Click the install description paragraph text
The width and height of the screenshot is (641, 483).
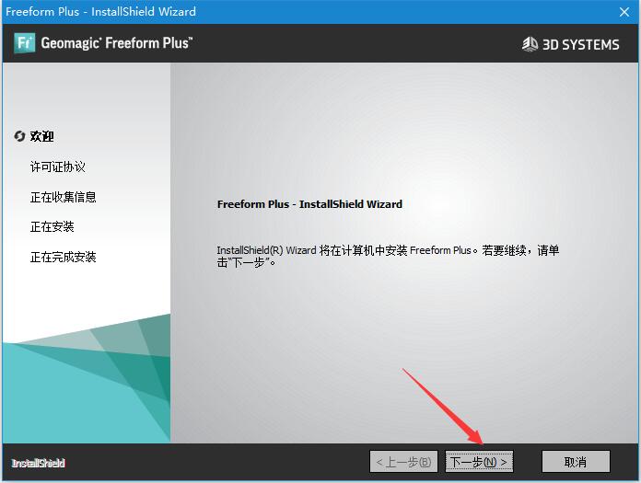click(388, 256)
